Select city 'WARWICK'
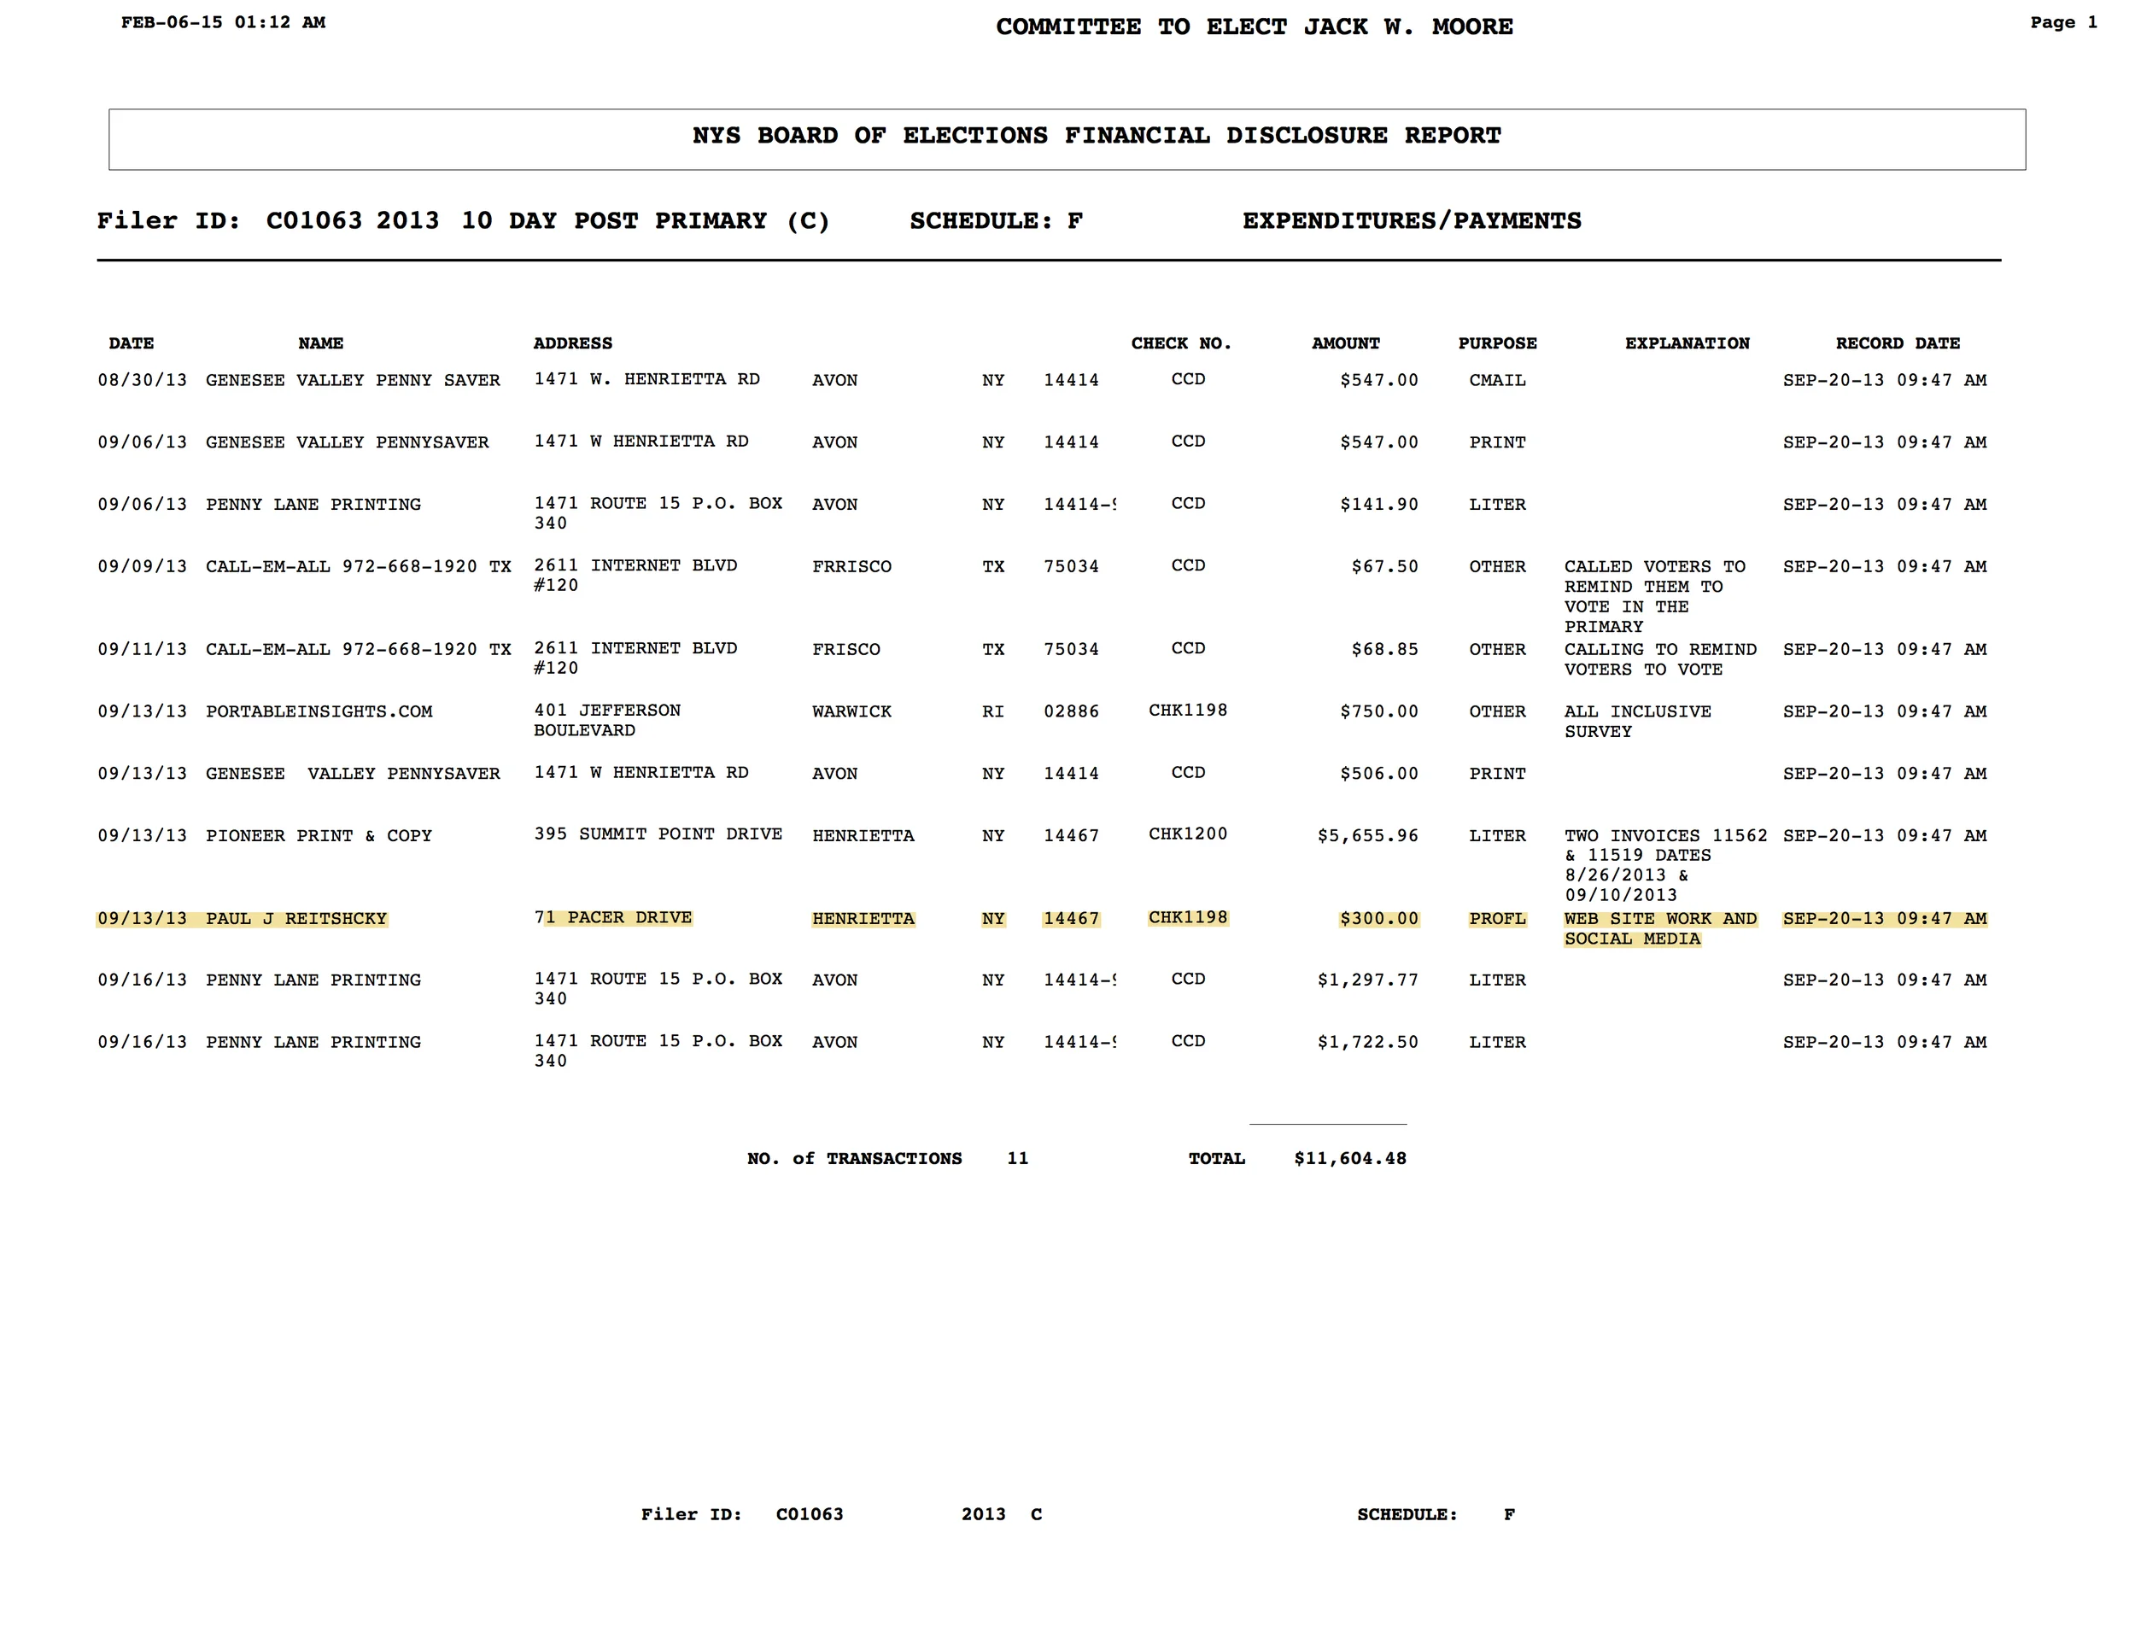2135x1650 pixels. (x=851, y=711)
